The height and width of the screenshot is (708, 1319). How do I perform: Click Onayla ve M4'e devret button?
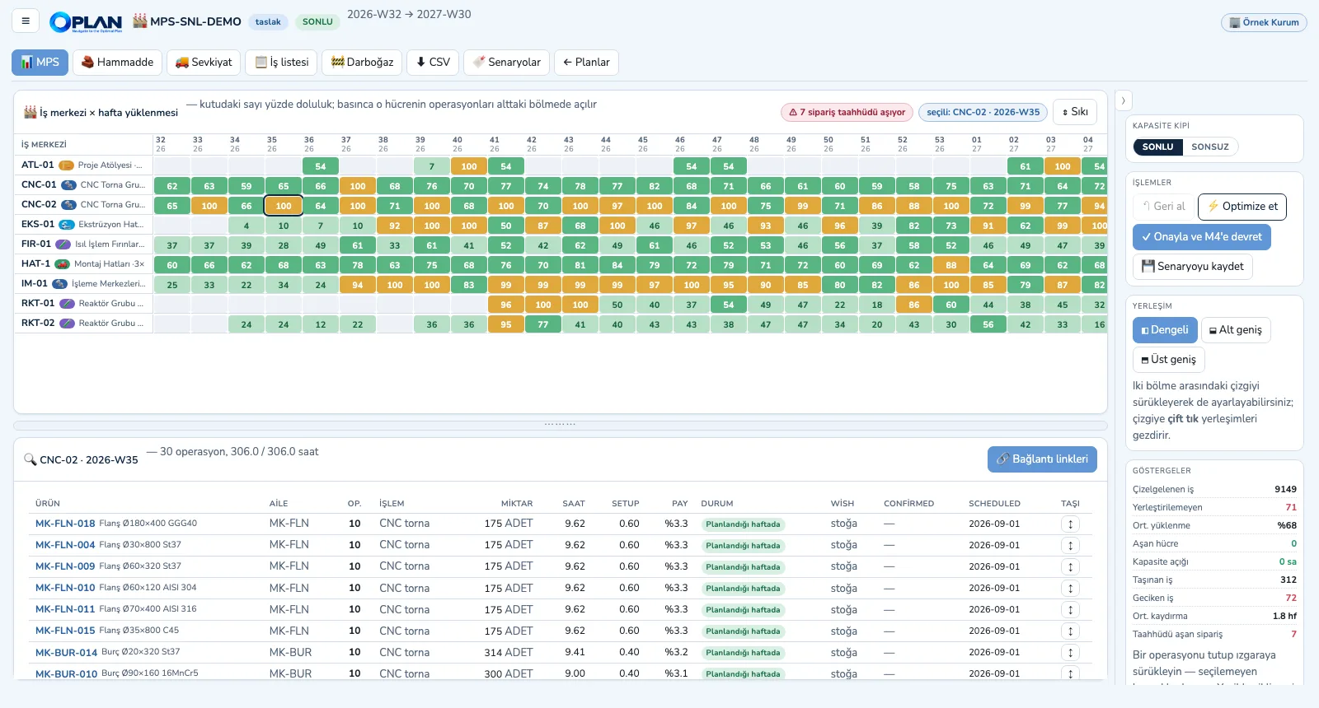point(1202,237)
